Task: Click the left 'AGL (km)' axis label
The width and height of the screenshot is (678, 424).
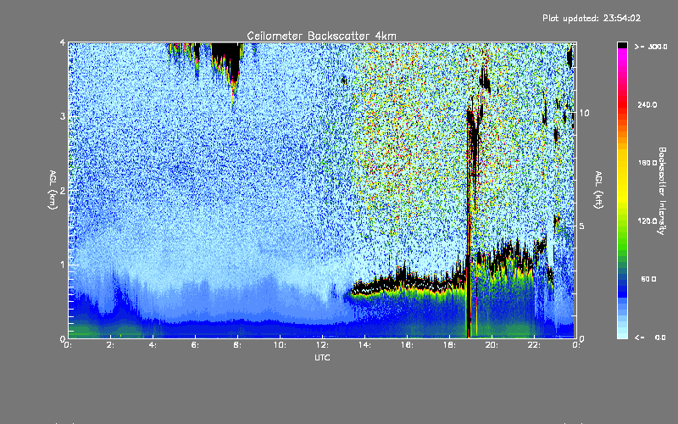Action: [x=53, y=189]
